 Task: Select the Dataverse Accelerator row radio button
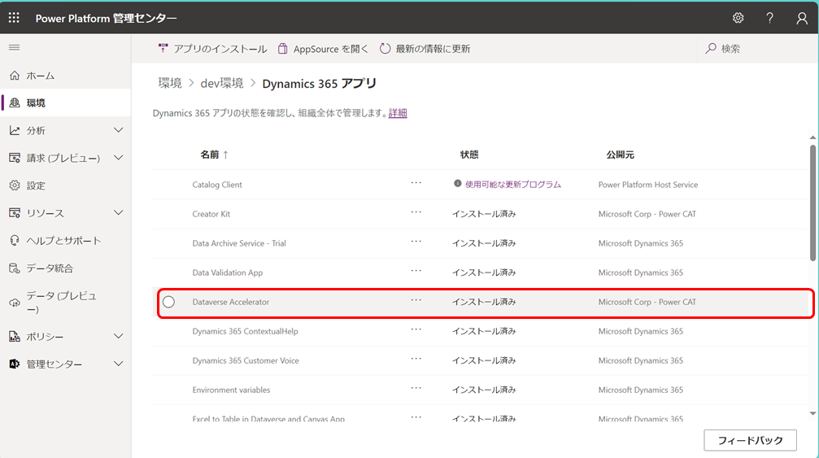(x=168, y=302)
